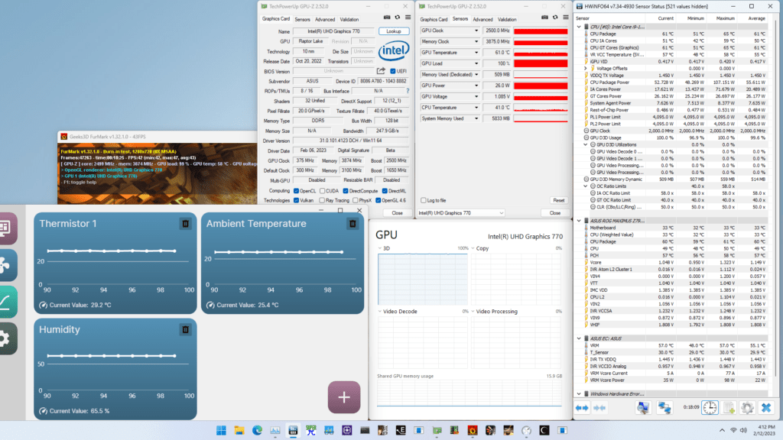Open the gear settings sidebar icon in sensor app
783x440 pixels.
pos(6,338)
